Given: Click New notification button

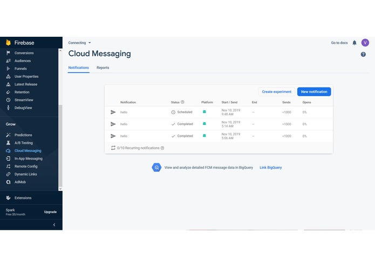Looking at the screenshot, I should (x=314, y=92).
